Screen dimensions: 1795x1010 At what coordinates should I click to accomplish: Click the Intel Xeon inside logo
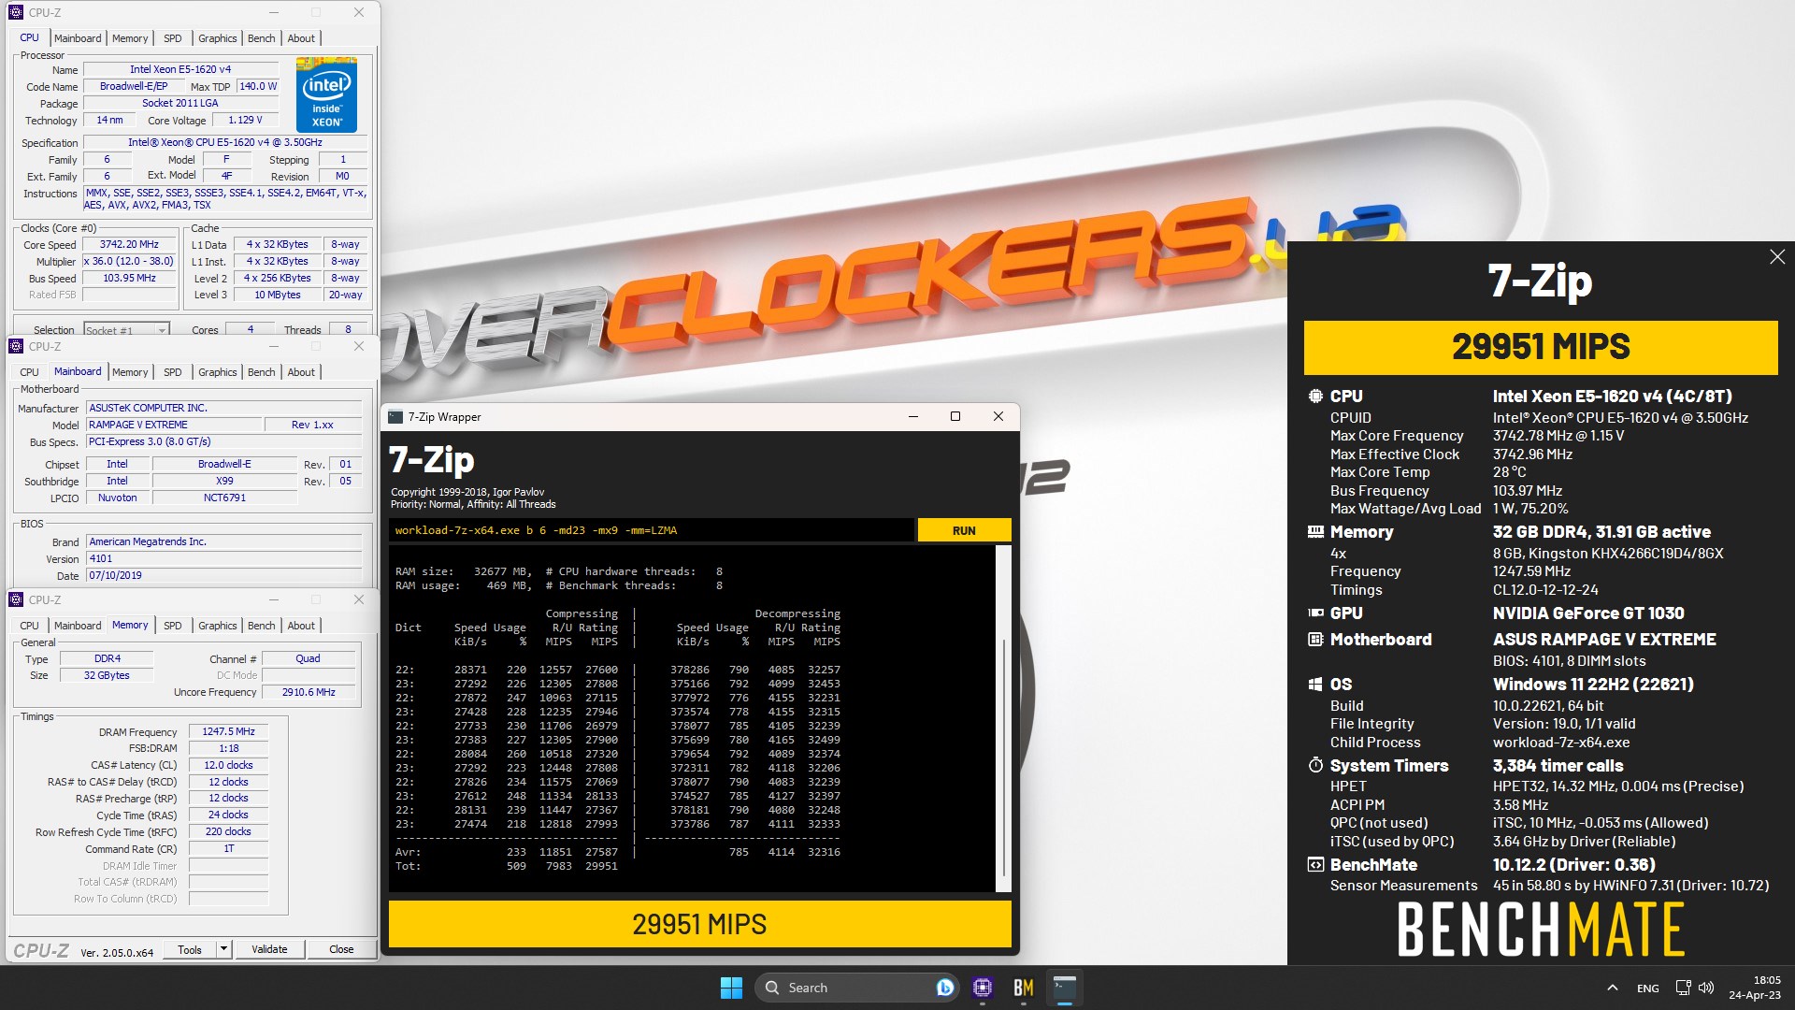point(326,94)
